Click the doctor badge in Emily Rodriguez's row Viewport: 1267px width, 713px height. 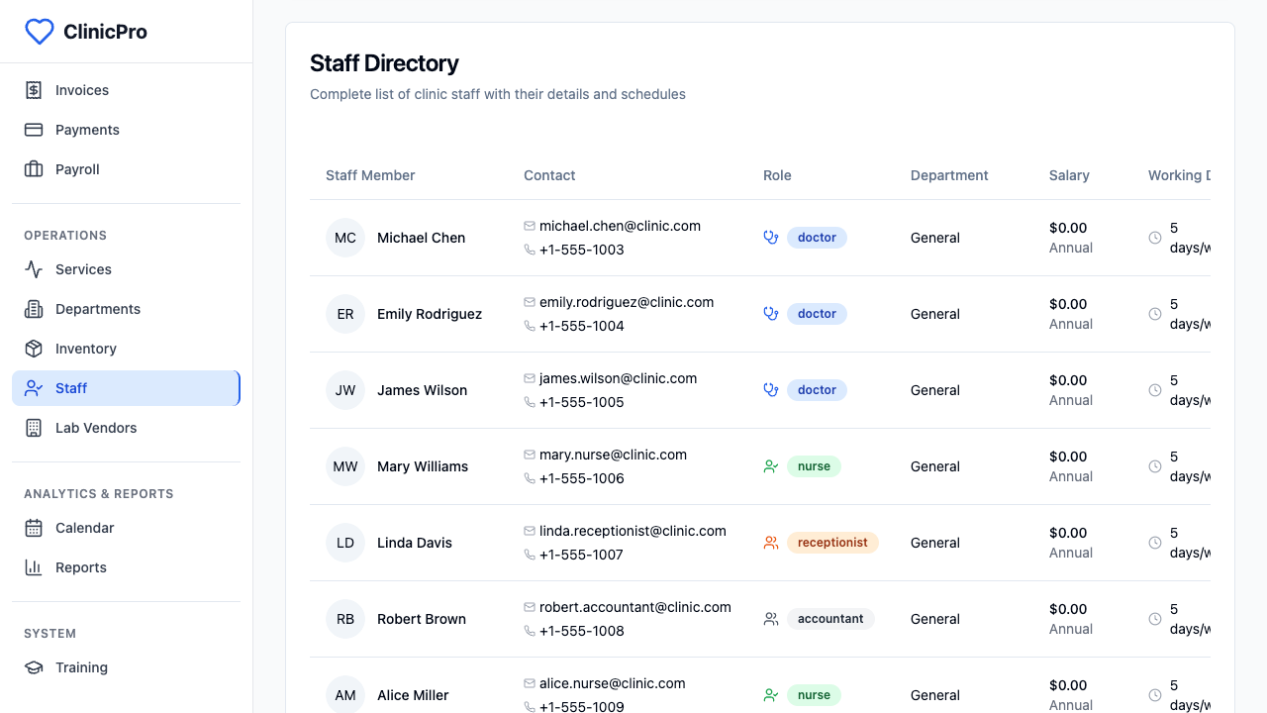817,314
